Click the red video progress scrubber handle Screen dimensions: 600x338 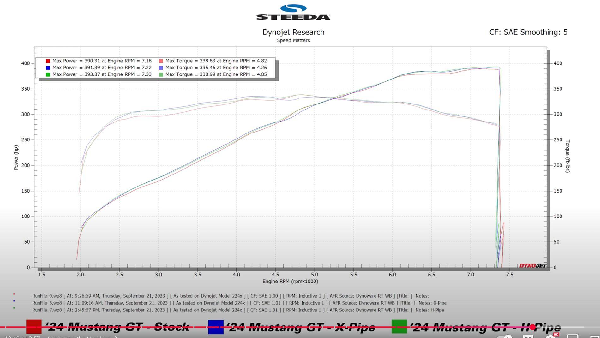point(533,327)
